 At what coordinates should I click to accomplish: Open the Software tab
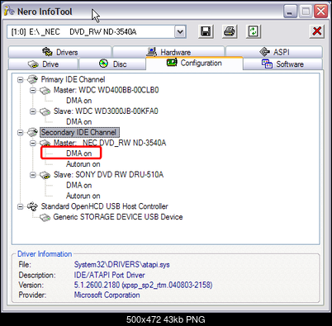pos(282,64)
